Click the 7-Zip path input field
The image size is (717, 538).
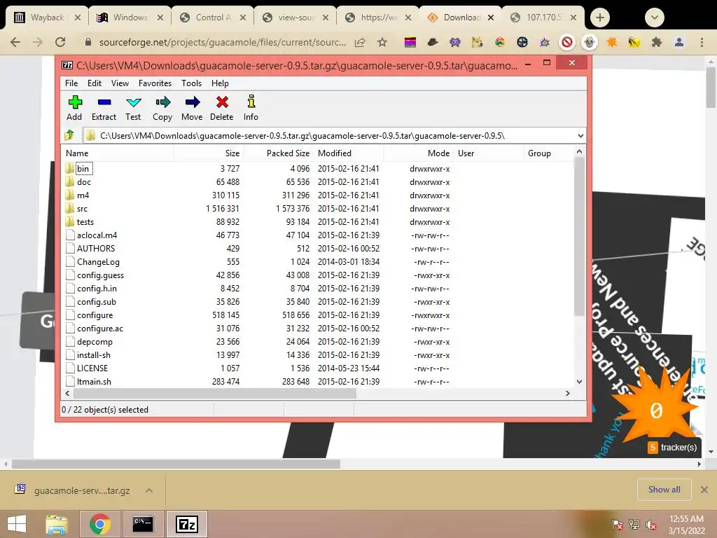334,136
